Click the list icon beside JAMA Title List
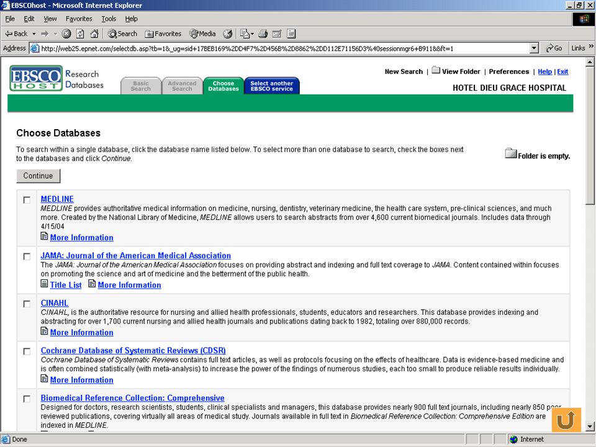Image resolution: width=596 pixels, height=447 pixels. pyautogui.click(x=45, y=284)
